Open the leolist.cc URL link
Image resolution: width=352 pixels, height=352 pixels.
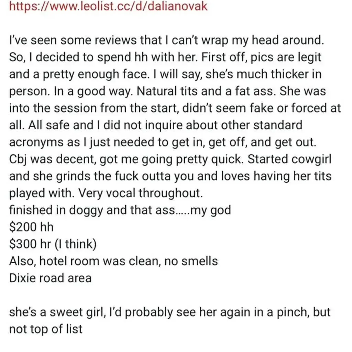tap(108, 6)
